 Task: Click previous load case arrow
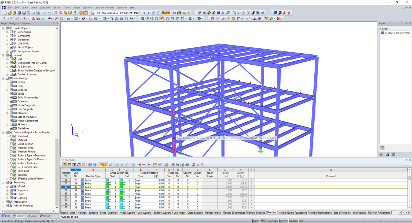click(144, 13)
